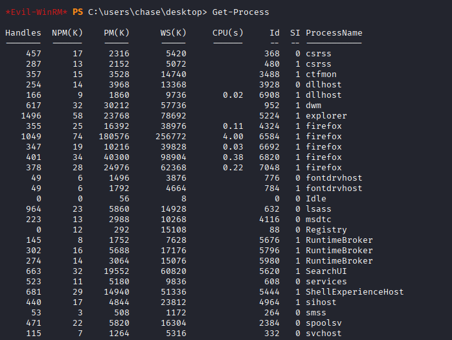This screenshot has height=340, width=452.
Task: Click the PM value 30212
Action: pyautogui.click(x=117, y=106)
